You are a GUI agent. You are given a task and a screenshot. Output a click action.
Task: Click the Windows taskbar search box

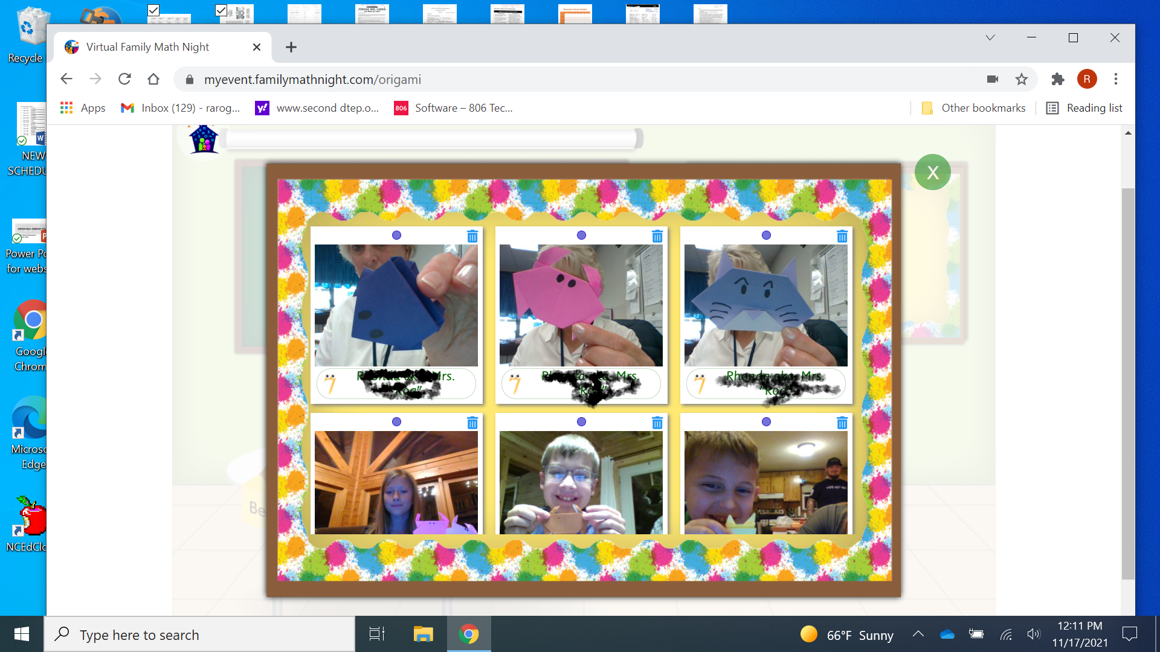199,634
